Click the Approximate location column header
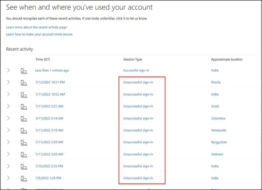 227,59
